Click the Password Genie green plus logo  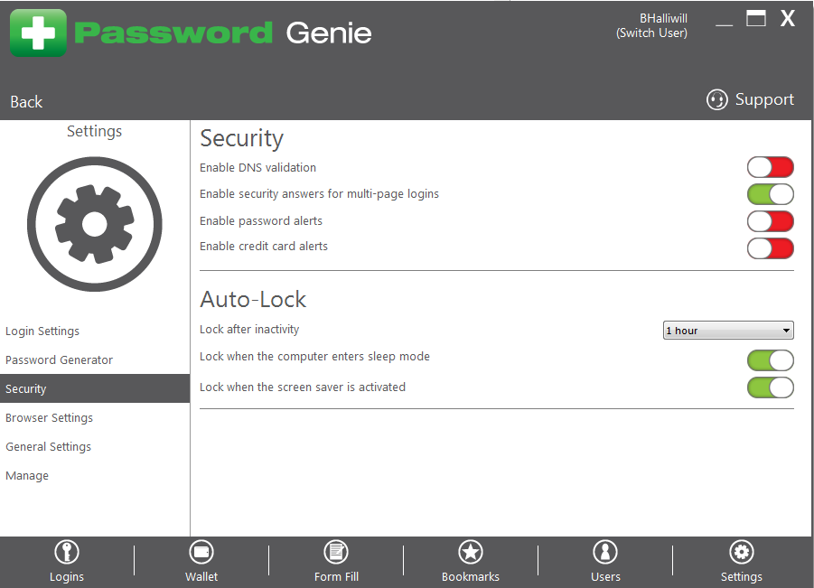coord(39,33)
